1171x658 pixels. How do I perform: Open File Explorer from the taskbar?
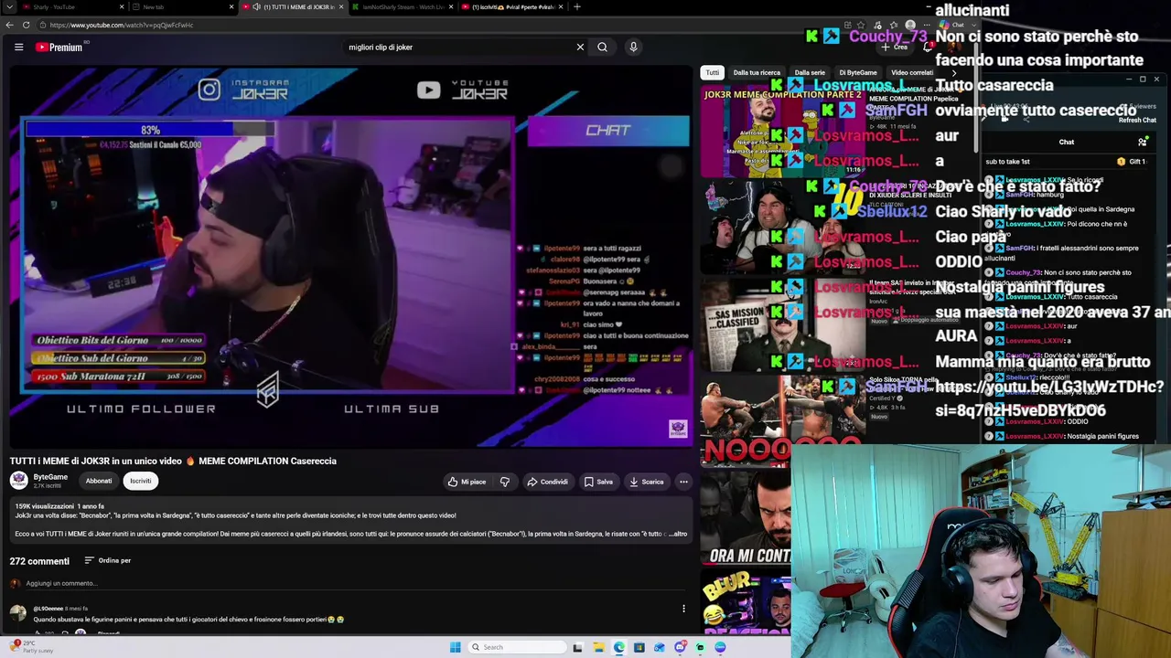(x=598, y=647)
